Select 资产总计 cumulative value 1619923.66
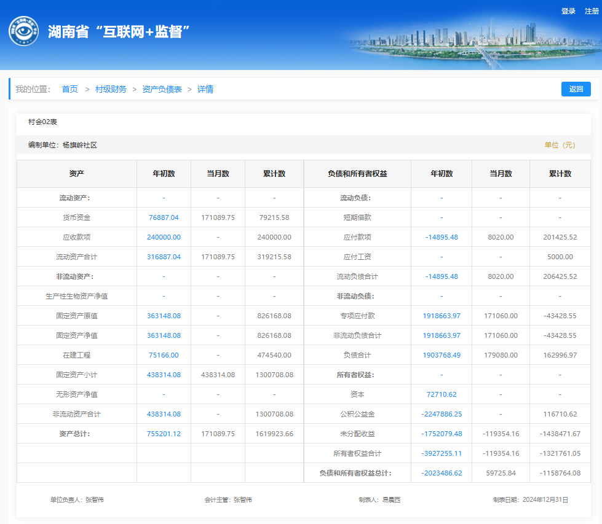 click(274, 434)
